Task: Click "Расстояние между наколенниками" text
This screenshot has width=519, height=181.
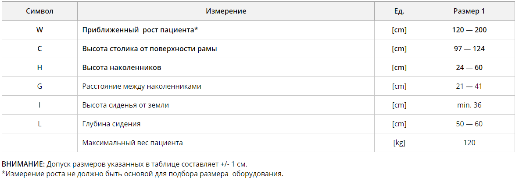Action: 142,87
